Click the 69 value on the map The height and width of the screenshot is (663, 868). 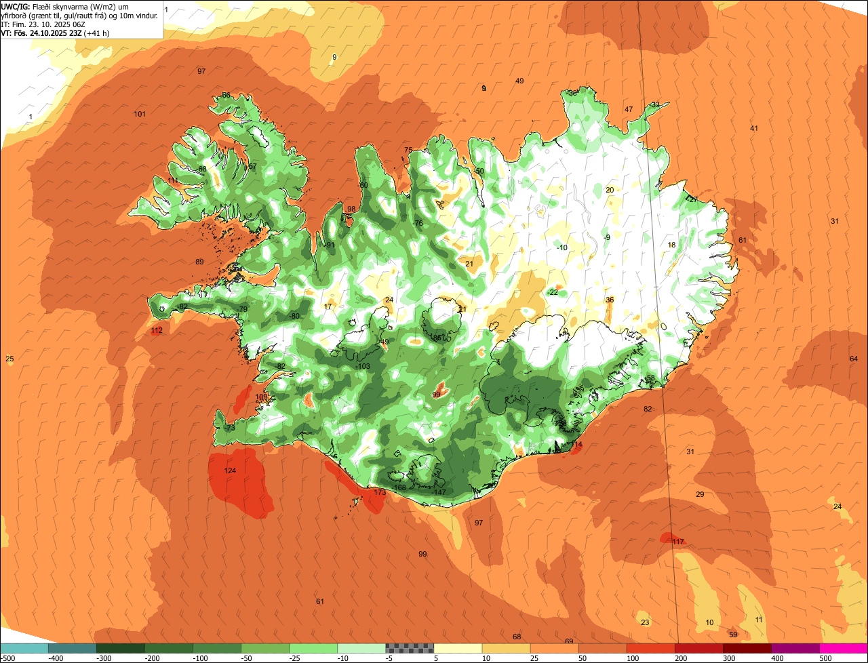pyautogui.click(x=569, y=641)
